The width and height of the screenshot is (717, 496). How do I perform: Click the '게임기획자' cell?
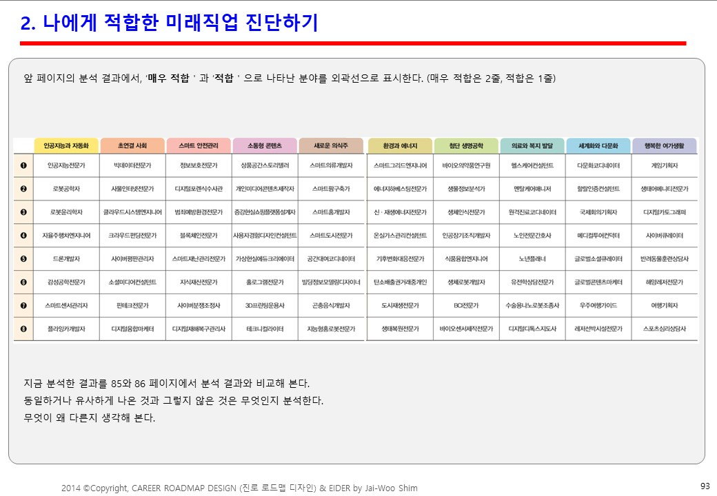[665, 165]
